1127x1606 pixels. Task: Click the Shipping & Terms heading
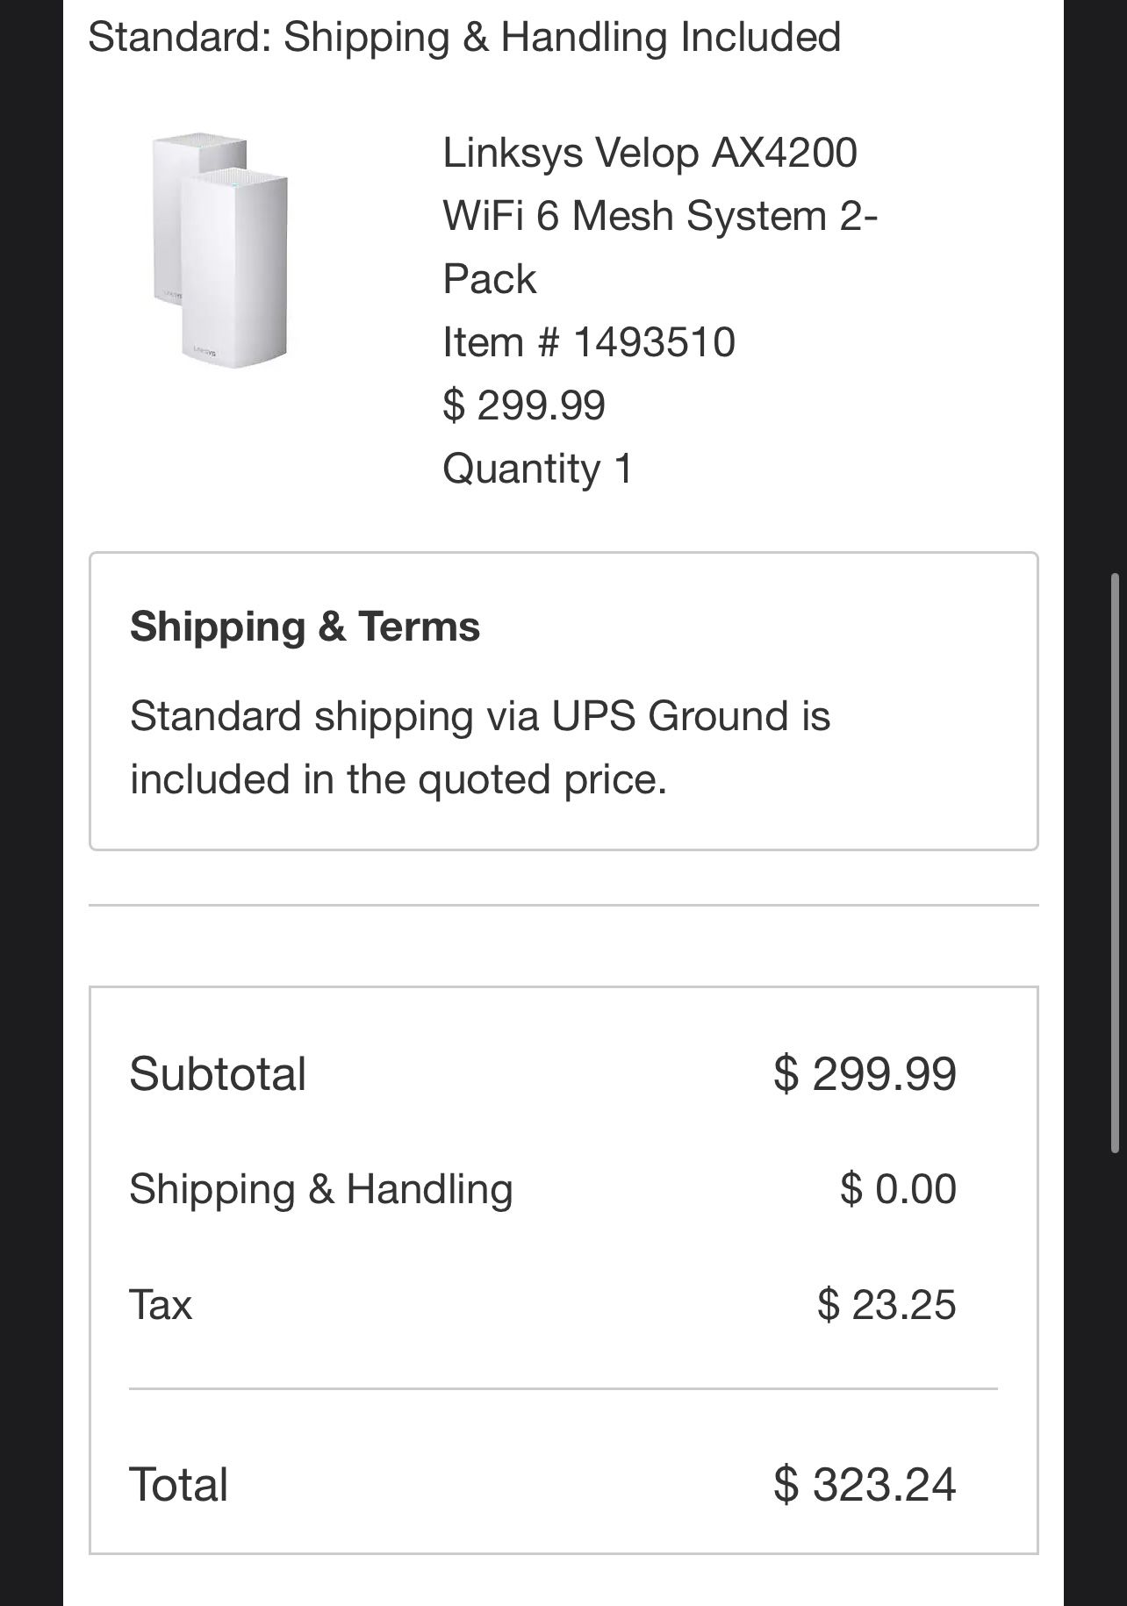click(x=305, y=627)
